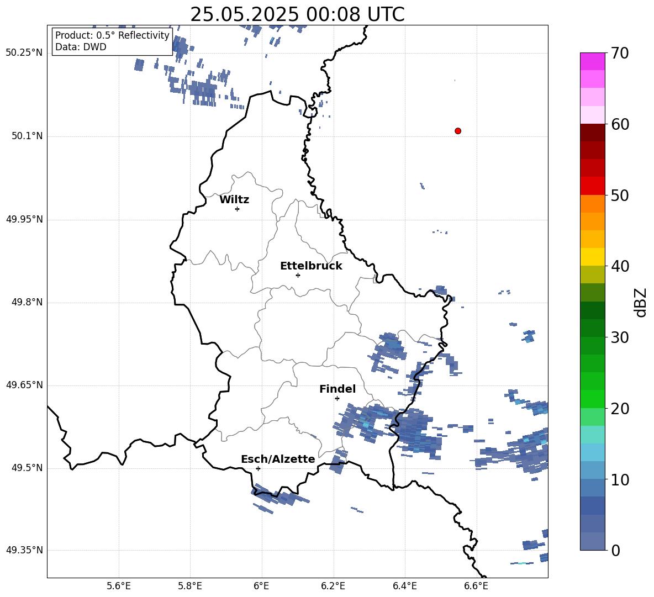Click the 49.35°N latitude label
654x597 pixels.
24,550
